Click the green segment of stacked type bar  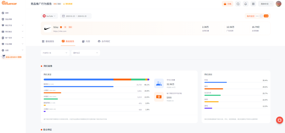(x=138, y=79)
